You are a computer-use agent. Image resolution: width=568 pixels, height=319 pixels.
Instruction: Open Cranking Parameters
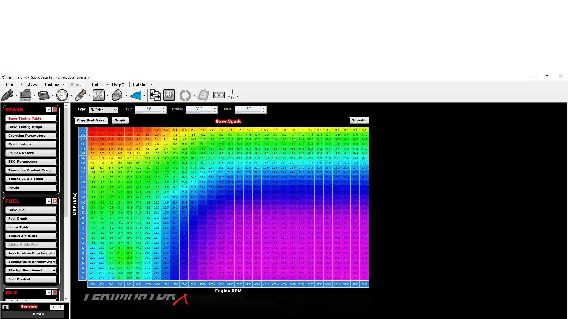pos(31,136)
